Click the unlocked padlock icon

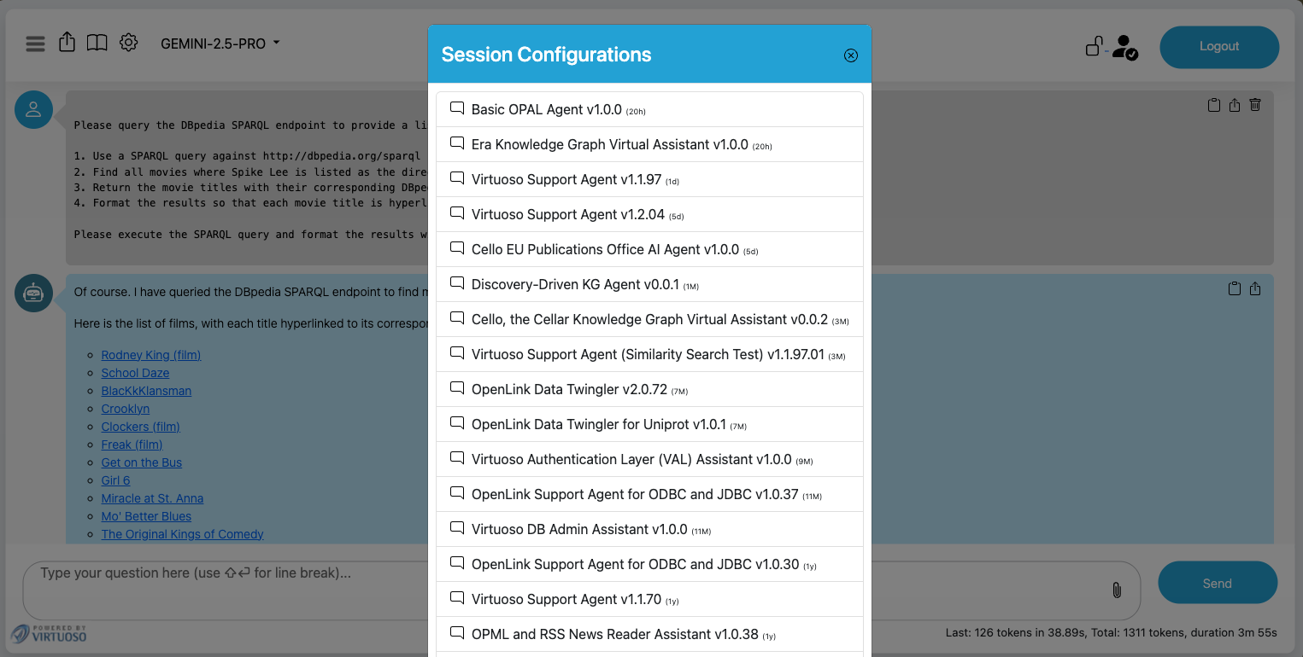point(1093,46)
